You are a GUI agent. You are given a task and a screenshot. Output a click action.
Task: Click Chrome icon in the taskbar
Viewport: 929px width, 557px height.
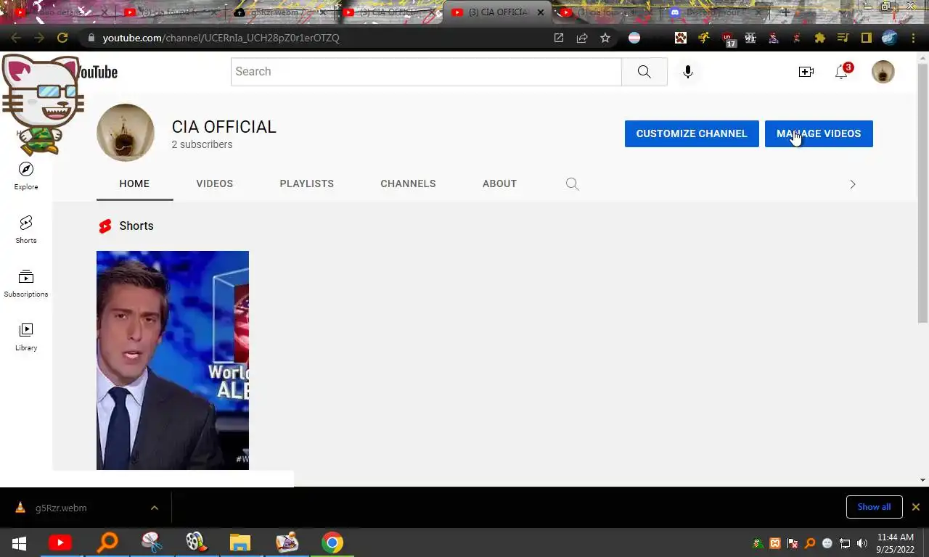[332, 543]
